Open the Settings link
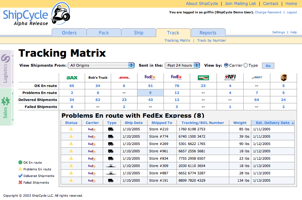The image size is (302, 200). [x=278, y=32]
